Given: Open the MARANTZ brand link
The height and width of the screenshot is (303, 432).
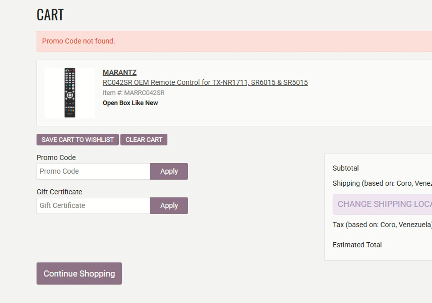Looking at the screenshot, I should point(120,72).
